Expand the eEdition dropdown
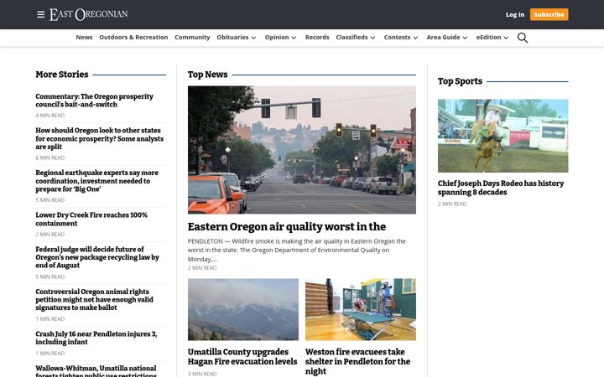604x377 pixels. (x=492, y=38)
